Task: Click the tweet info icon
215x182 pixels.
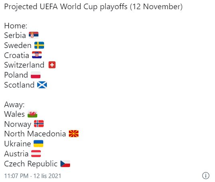Action: [206, 176]
